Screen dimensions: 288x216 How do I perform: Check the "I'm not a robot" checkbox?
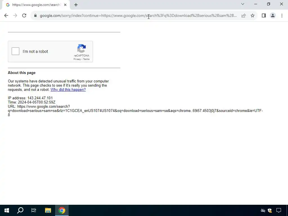pos(15,51)
